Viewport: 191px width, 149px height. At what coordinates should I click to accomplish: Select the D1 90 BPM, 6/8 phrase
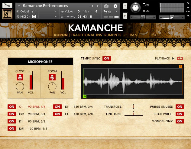pyautogui.click(x=32, y=121)
